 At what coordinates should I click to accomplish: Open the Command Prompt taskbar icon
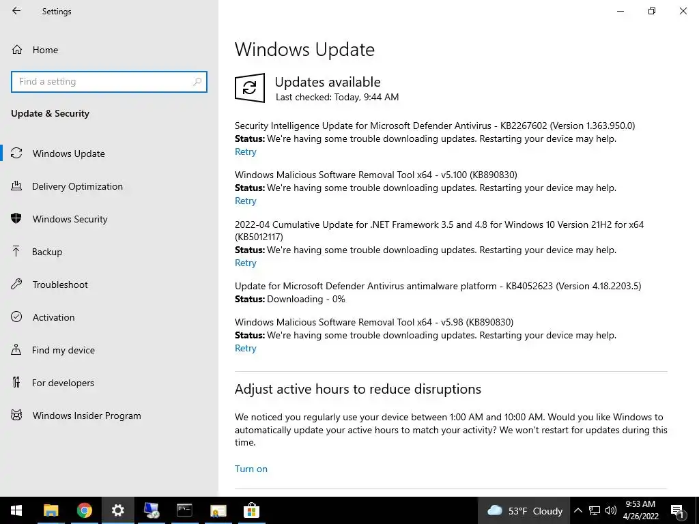tap(184, 510)
